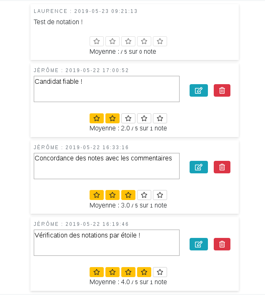This screenshot has height=295, width=265.
Task: Edit the 'Candidat fiable !' comment
Action: pyautogui.click(x=199, y=90)
